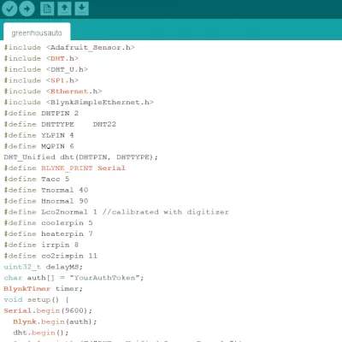Click the Save sketch down-arrow icon

pyautogui.click(x=82, y=9)
